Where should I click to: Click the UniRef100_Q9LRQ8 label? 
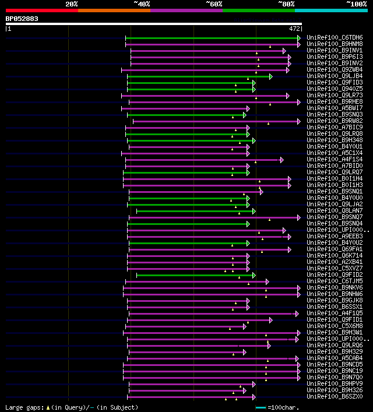(335, 134)
